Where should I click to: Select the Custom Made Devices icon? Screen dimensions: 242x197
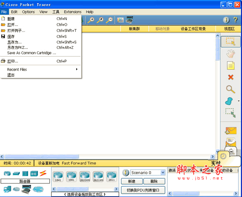pos(26,189)
